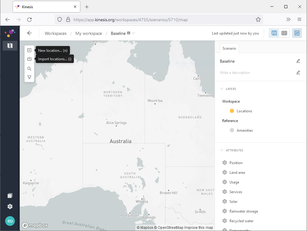Click the browser address bar
The width and height of the screenshot is (307, 231).
(159, 20)
